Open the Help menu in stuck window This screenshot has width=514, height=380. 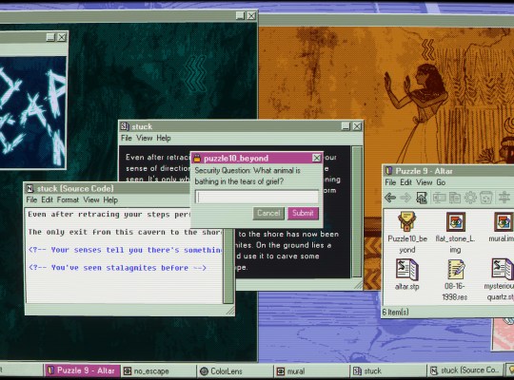(x=164, y=138)
